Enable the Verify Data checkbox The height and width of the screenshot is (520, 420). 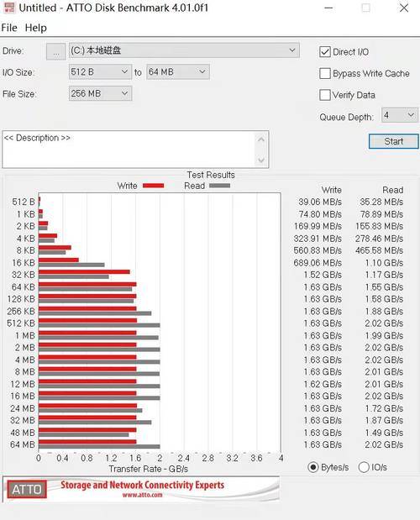[325, 95]
